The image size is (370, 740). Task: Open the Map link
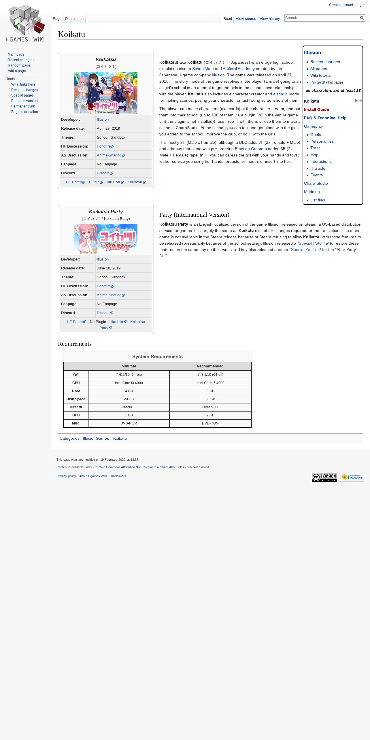(314, 155)
